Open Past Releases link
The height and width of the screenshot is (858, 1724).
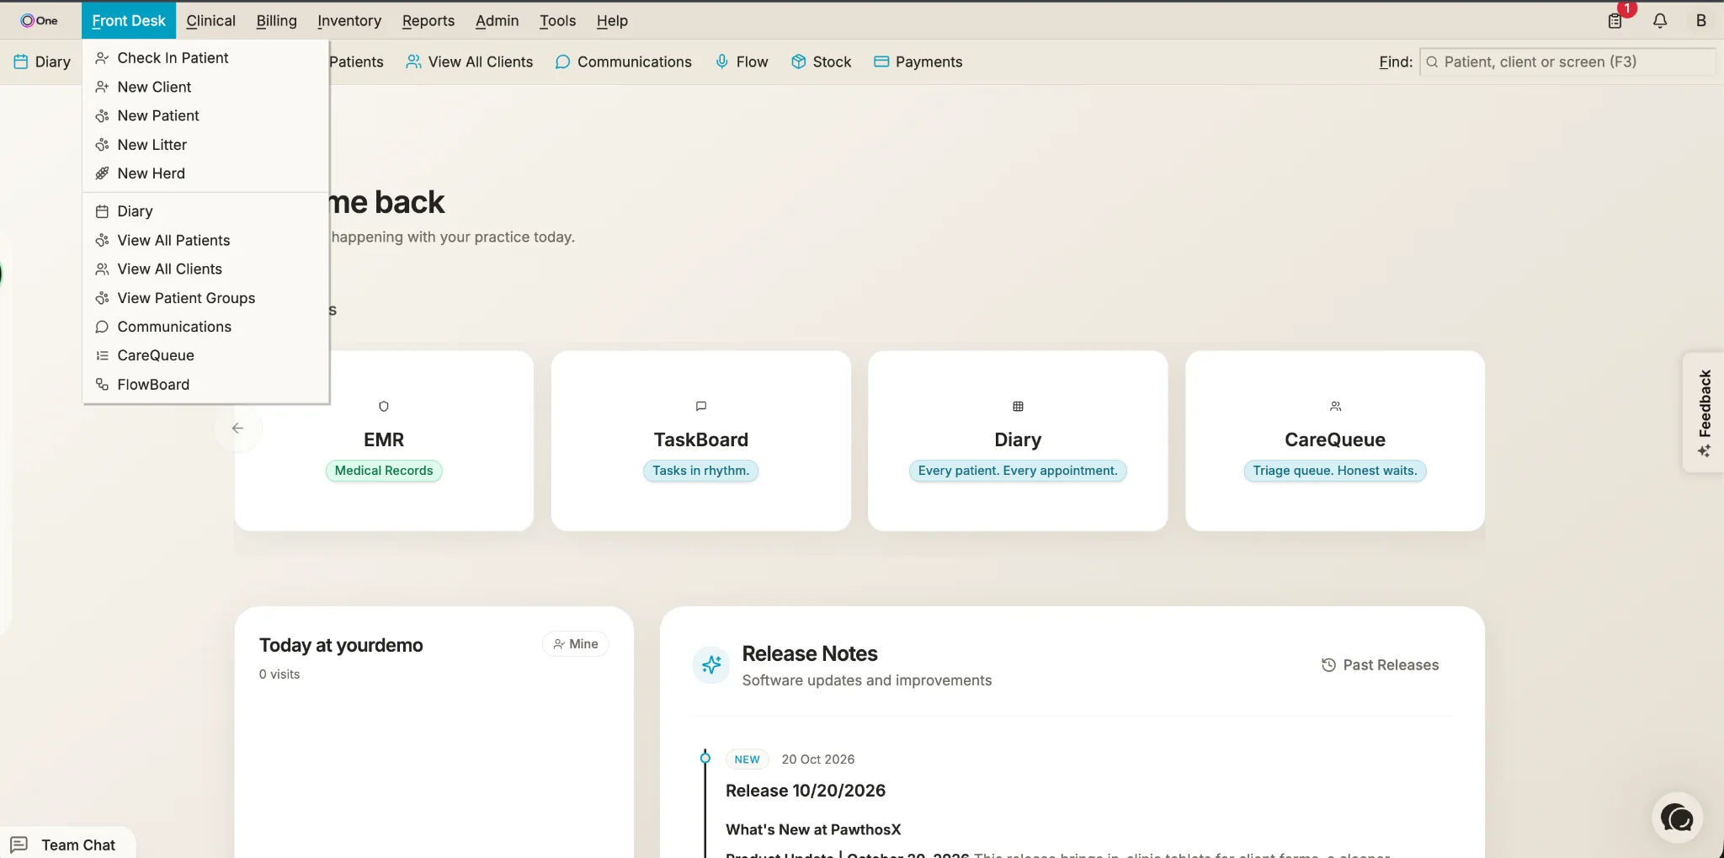[1380, 665]
